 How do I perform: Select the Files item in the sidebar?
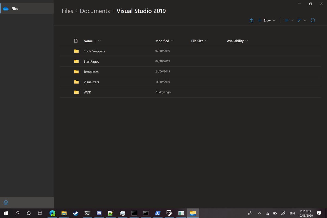27,8
